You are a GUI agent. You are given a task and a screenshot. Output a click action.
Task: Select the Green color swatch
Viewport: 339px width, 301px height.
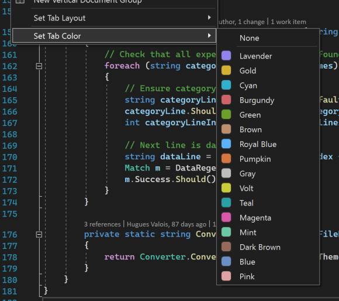[x=226, y=115]
